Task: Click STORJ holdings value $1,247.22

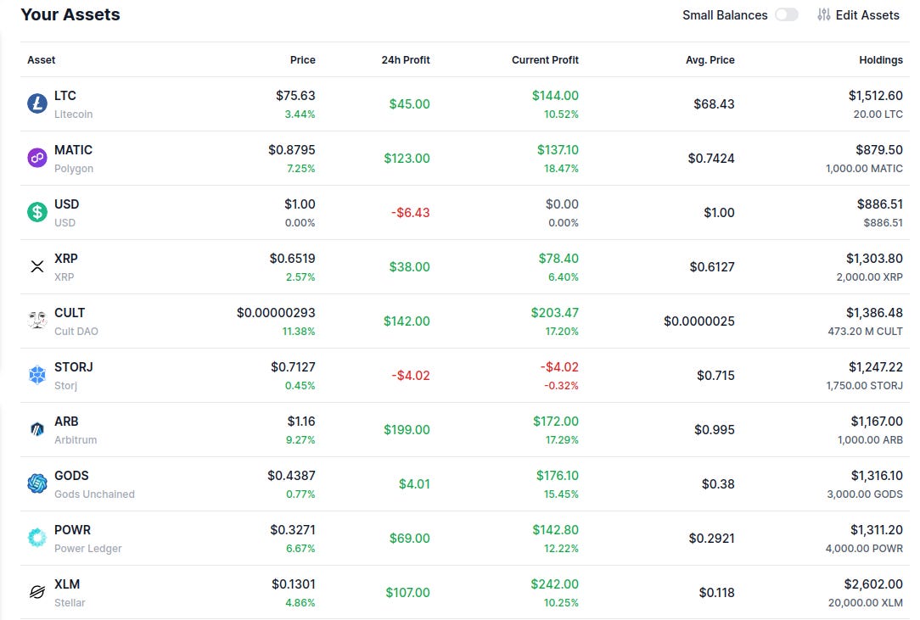Action: tap(875, 366)
